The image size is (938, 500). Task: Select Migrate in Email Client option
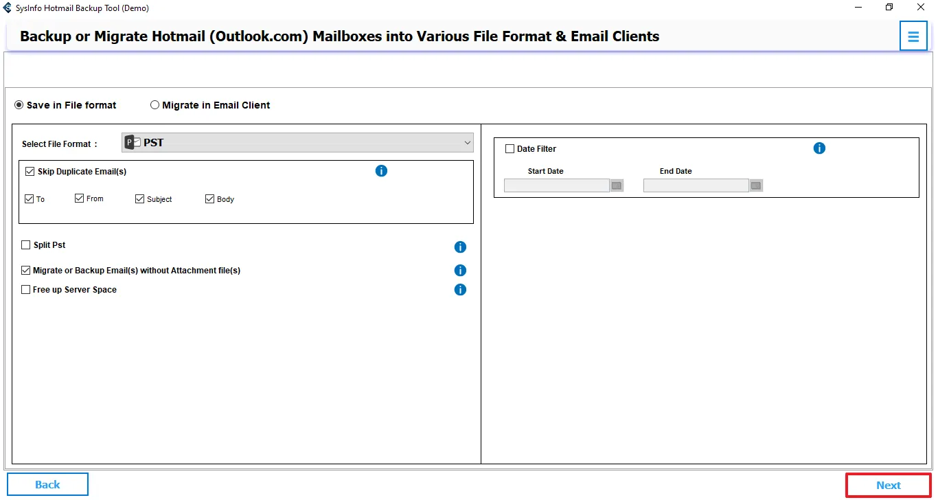tap(155, 105)
